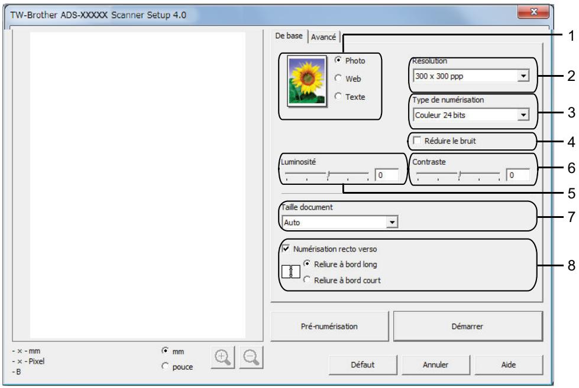Click the zoom out magnifier icon
This screenshot has width=579, height=388.
pos(251,357)
